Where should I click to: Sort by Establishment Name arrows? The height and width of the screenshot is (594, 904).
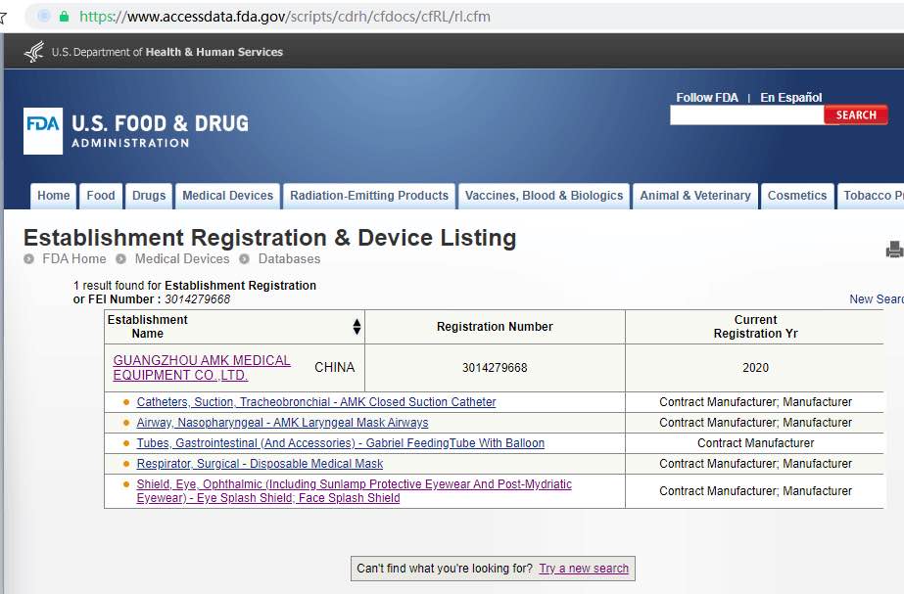(357, 327)
